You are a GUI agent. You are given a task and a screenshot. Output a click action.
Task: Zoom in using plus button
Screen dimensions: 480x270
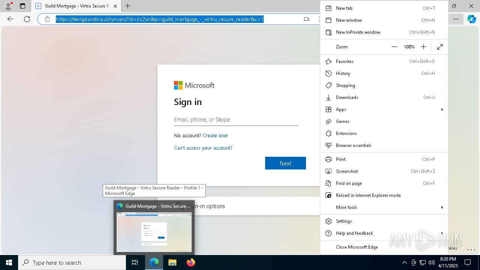coord(423,47)
